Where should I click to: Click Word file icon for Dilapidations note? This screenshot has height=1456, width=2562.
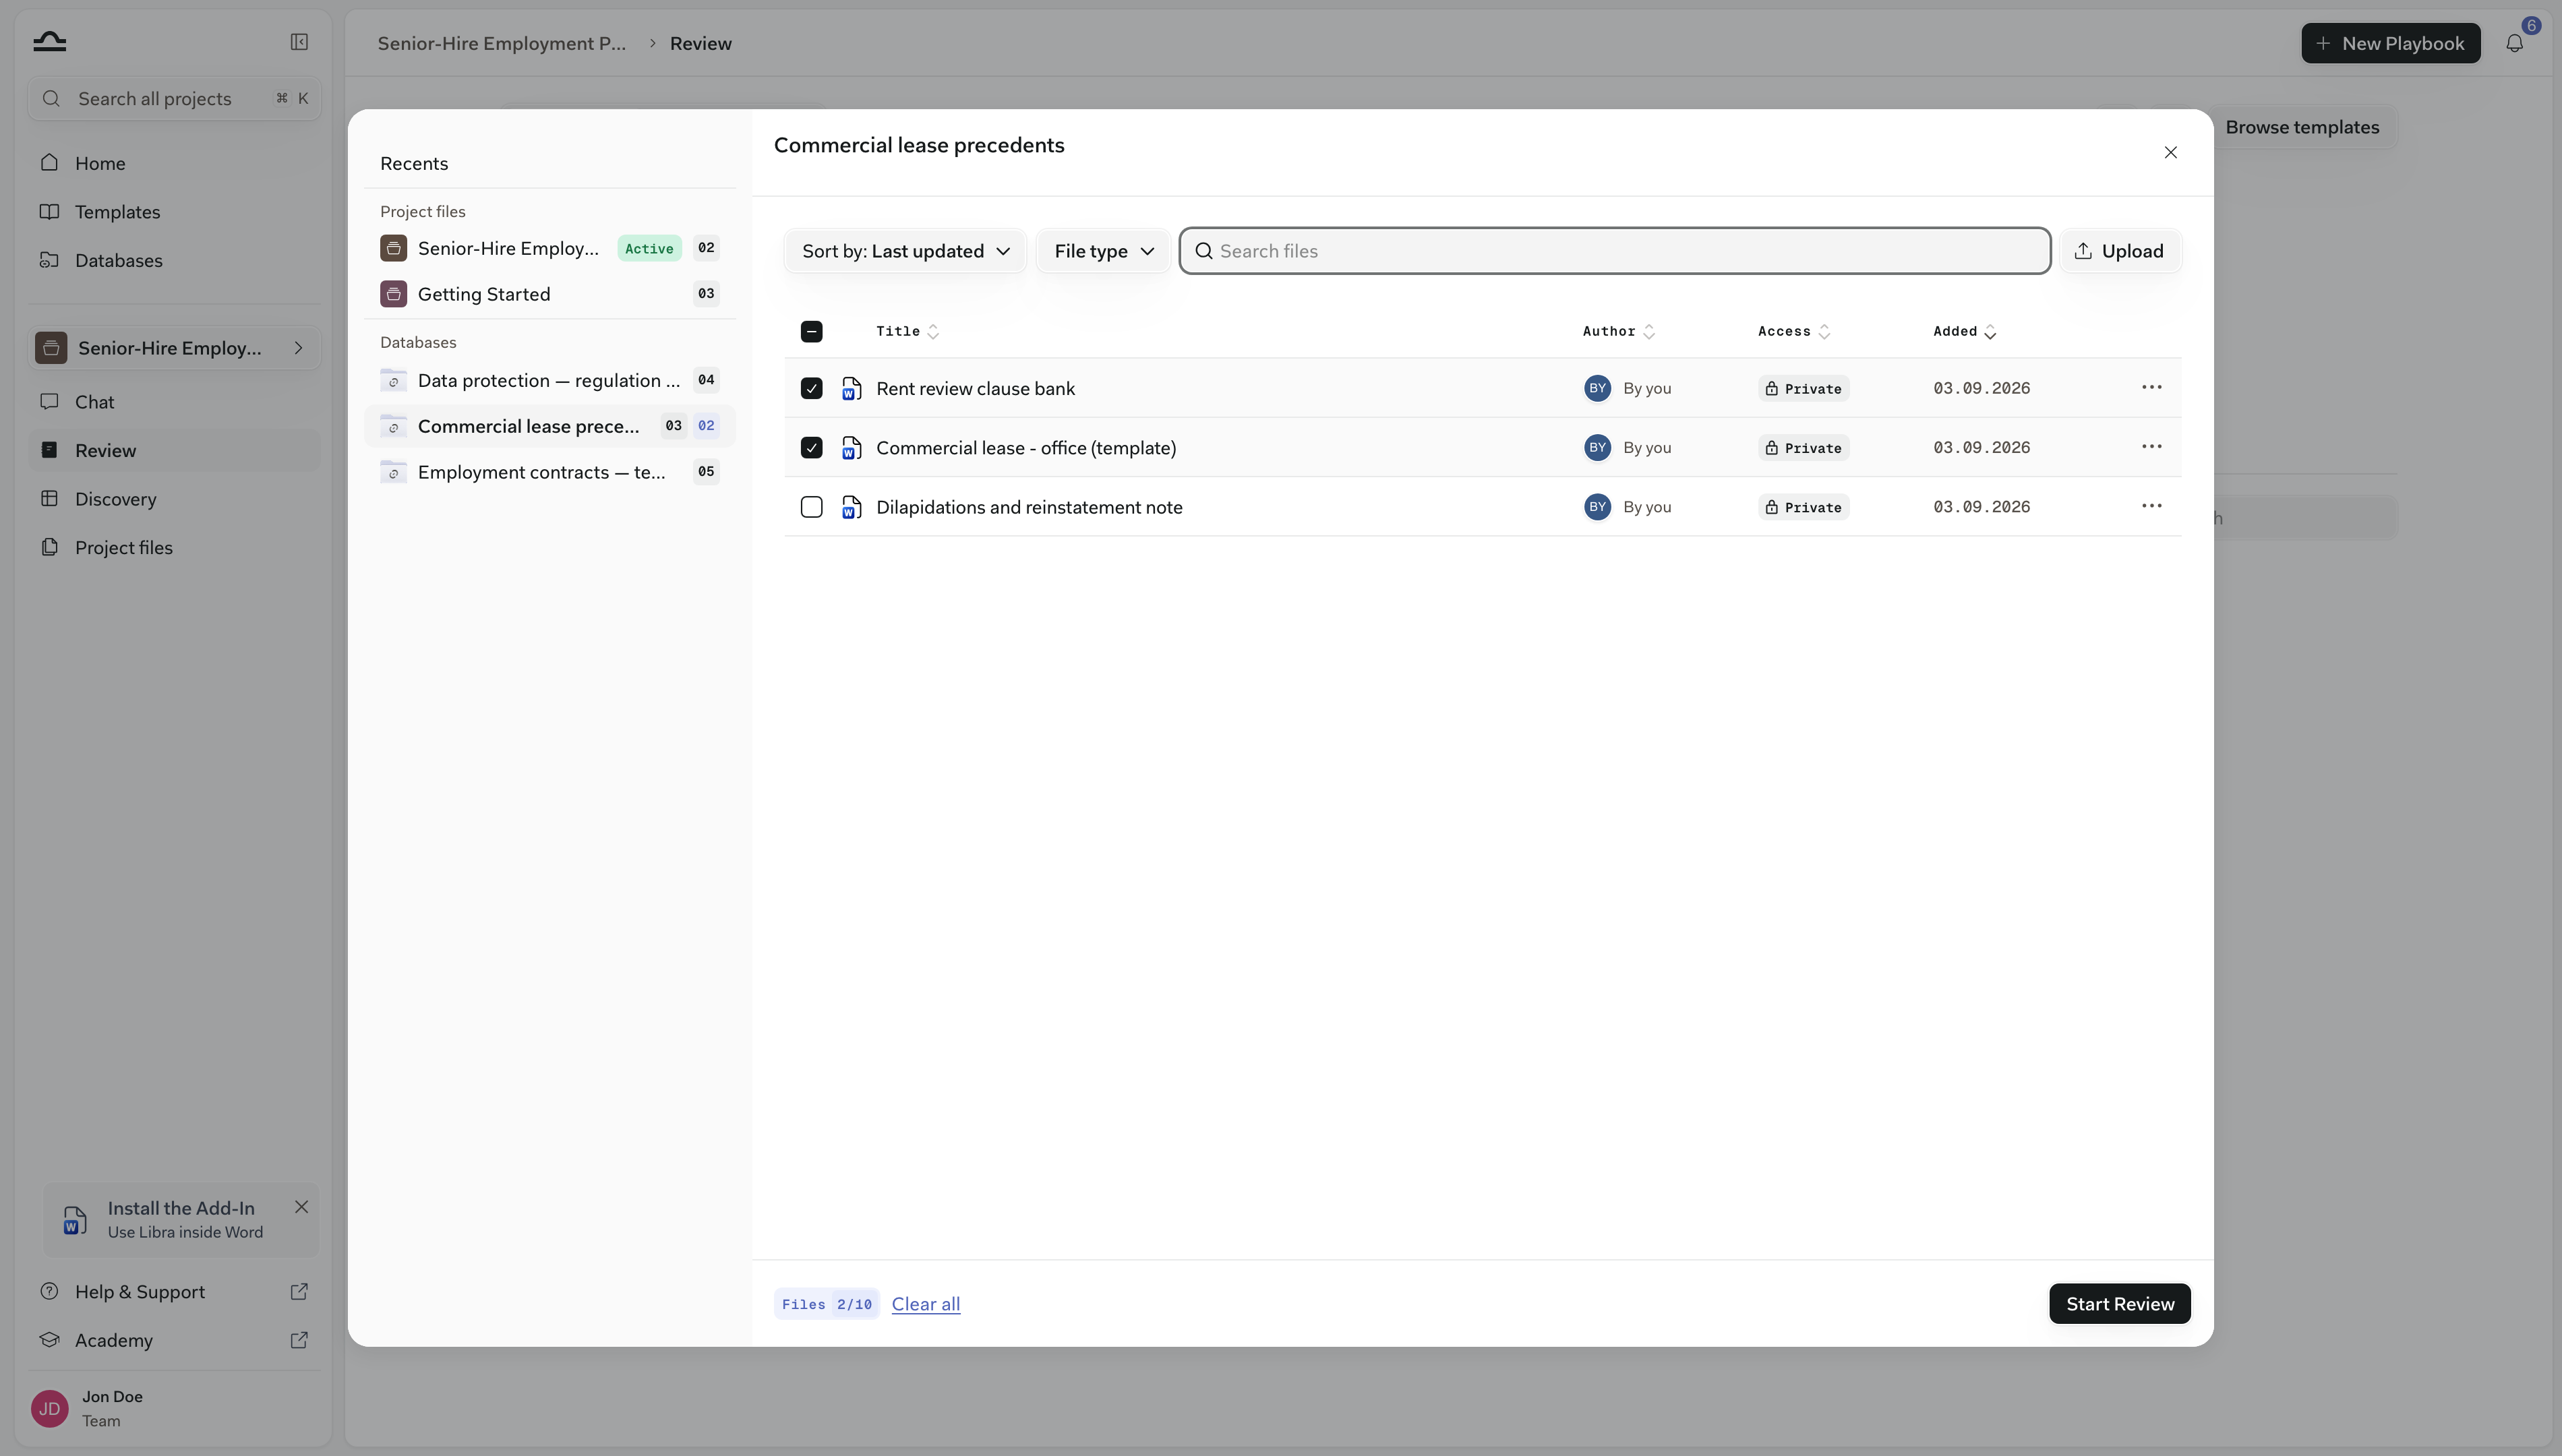coord(851,508)
